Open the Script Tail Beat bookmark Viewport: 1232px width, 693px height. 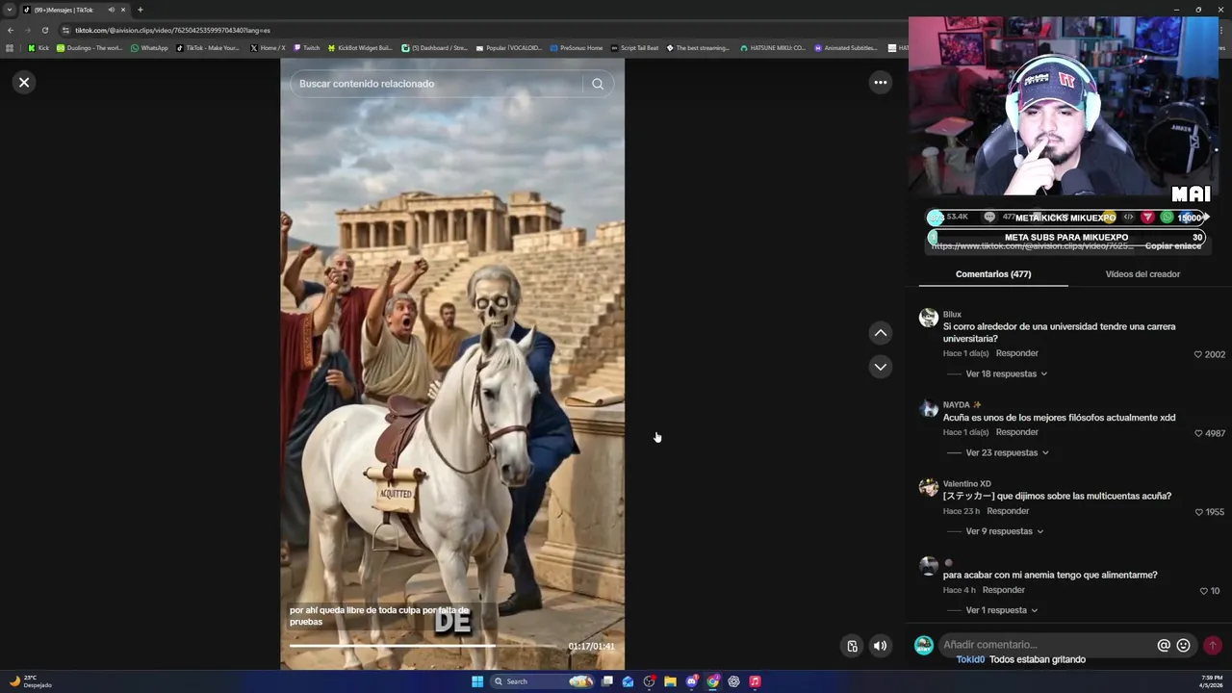[634, 48]
